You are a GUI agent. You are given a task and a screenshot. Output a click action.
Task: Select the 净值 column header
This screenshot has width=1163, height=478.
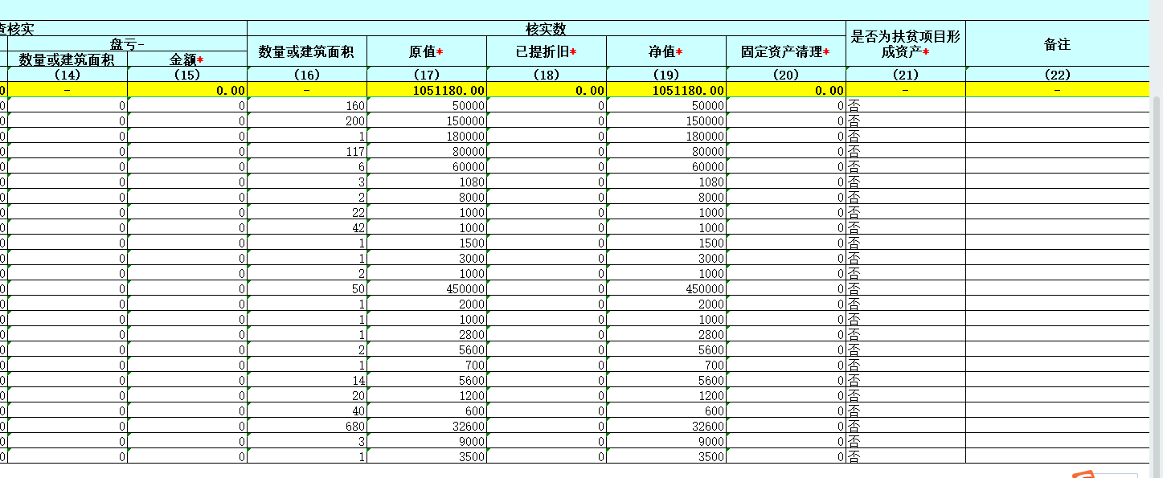pos(666,51)
